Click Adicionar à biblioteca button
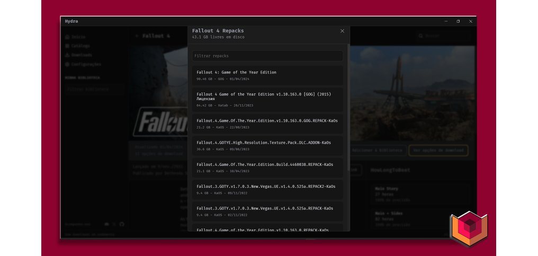This screenshot has height=256, width=538. (x=378, y=150)
